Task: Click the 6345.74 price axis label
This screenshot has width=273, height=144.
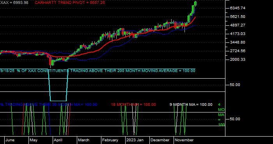Action: (238, 8)
